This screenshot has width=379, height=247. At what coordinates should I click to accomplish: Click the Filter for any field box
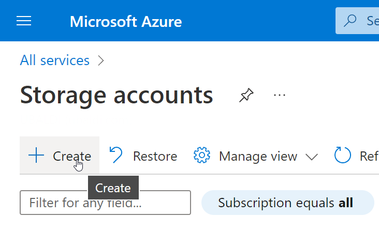point(106,203)
